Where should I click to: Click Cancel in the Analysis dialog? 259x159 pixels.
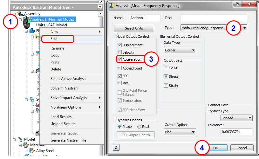[242, 148]
